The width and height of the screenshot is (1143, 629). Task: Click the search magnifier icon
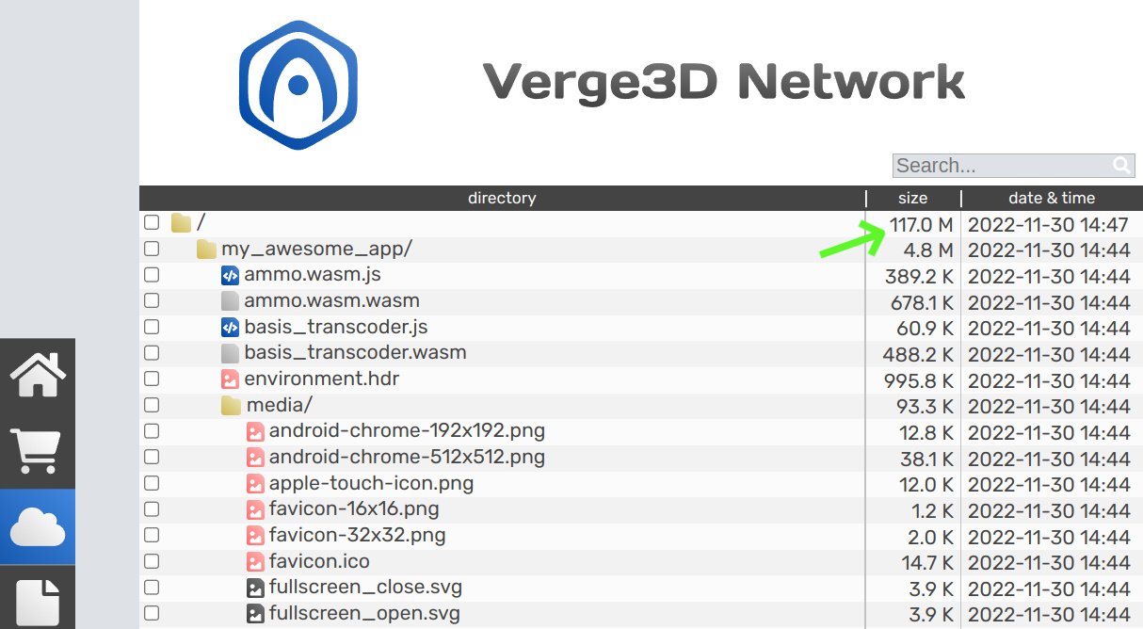[x=1121, y=166]
